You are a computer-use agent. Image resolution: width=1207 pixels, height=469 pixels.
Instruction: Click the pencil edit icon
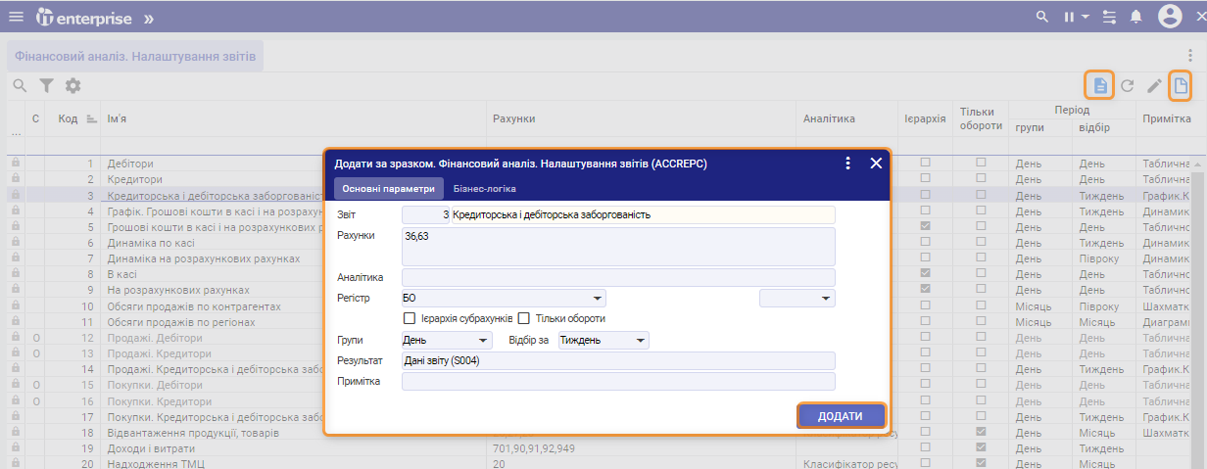(1154, 85)
